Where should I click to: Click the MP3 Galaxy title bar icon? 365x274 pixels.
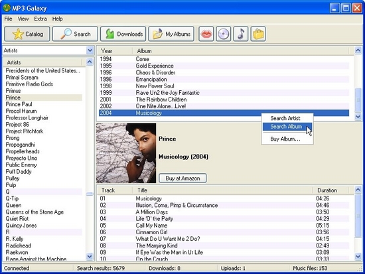(x=7, y=8)
